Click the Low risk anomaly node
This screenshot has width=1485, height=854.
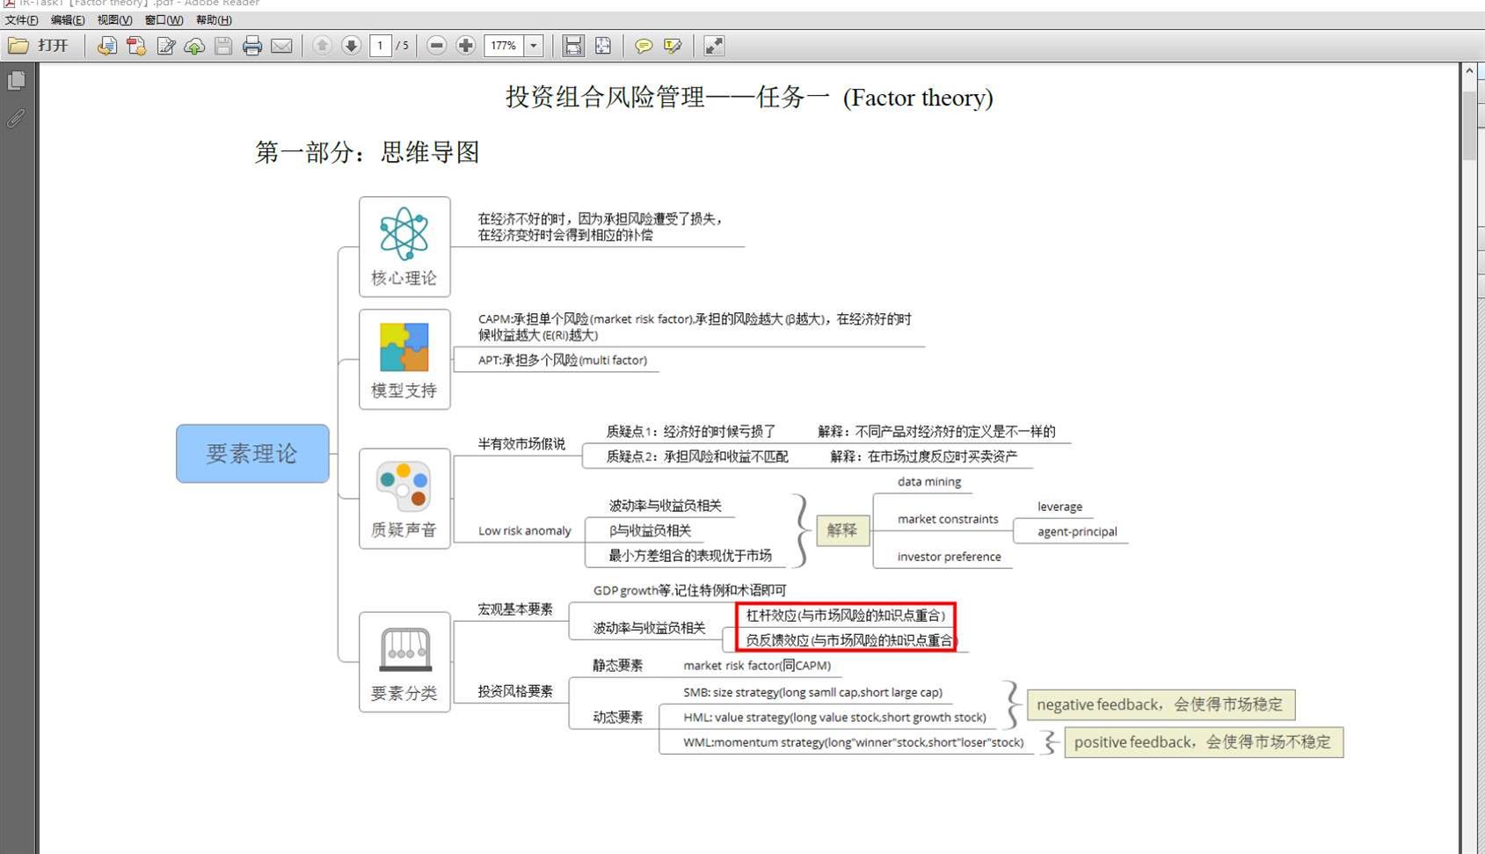(524, 530)
